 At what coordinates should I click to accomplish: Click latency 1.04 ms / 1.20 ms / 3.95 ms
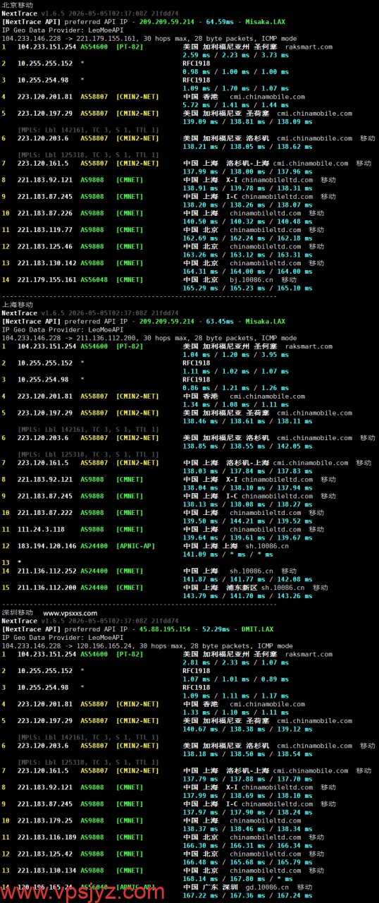coord(235,354)
